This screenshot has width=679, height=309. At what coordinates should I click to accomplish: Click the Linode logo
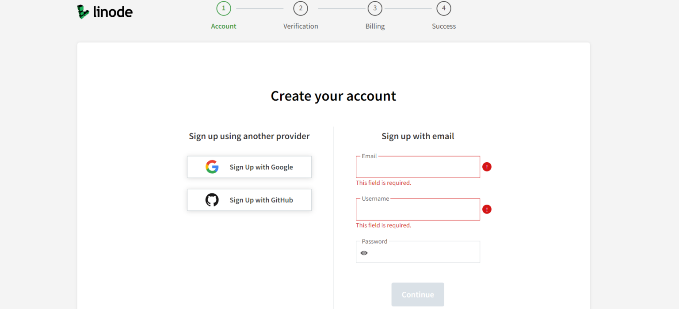coord(104,11)
